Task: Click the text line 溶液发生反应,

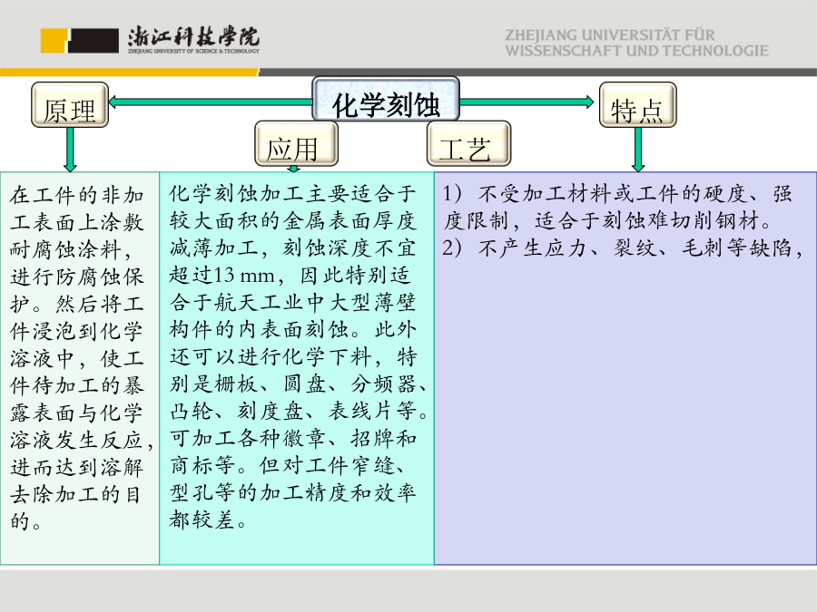Action: [82, 440]
